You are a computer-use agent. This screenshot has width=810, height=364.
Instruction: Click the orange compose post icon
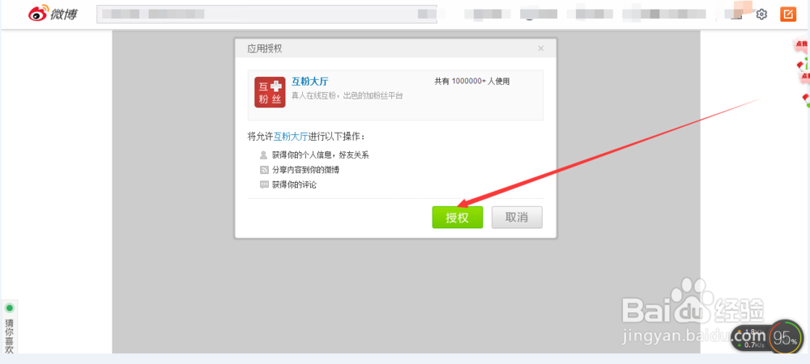788,15
